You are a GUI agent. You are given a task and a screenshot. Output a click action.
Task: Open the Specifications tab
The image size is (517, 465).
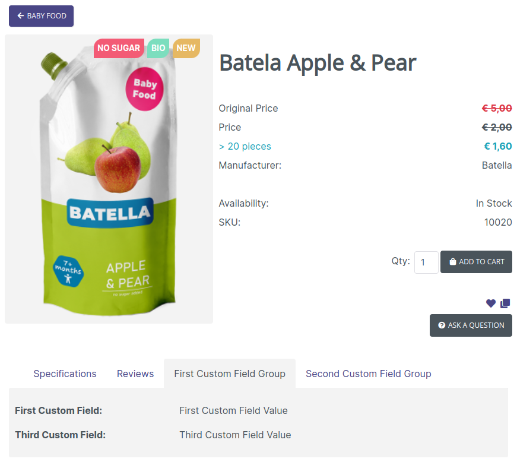click(65, 374)
